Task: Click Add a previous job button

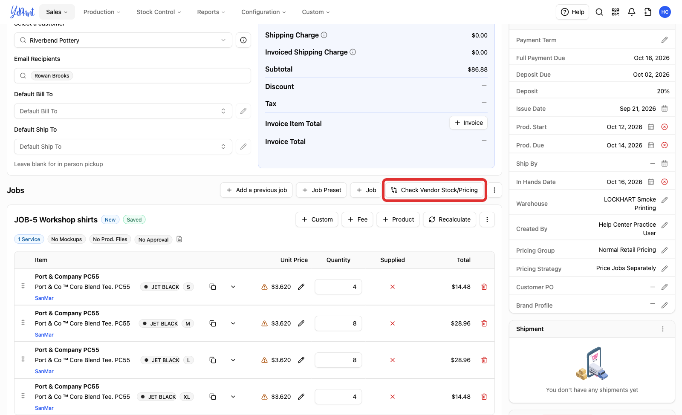Action: 256,190
